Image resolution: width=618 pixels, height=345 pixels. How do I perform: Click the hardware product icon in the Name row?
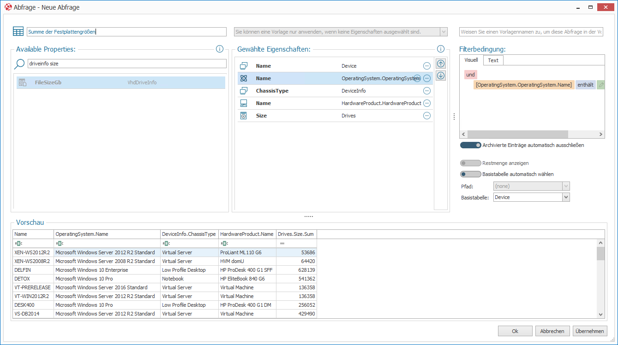pyautogui.click(x=244, y=103)
